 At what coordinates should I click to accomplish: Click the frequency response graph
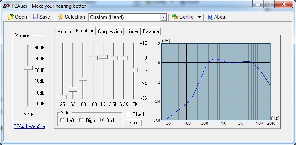pos(216,82)
